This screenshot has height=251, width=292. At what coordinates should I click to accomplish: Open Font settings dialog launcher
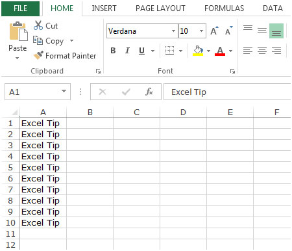(x=232, y=72)
